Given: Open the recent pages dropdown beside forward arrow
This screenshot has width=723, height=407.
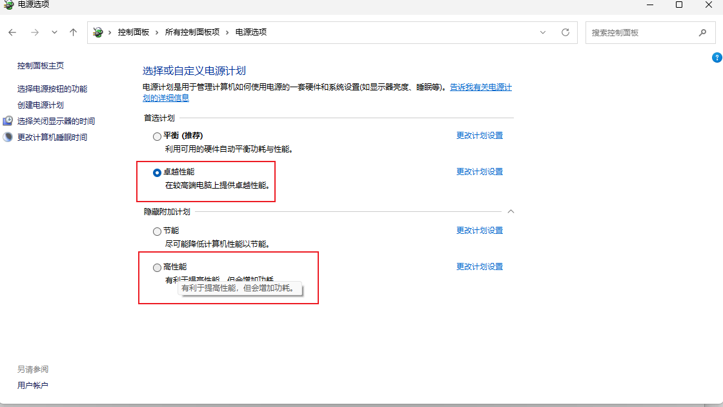Looking at the screenshot, I should pos(54,32).
